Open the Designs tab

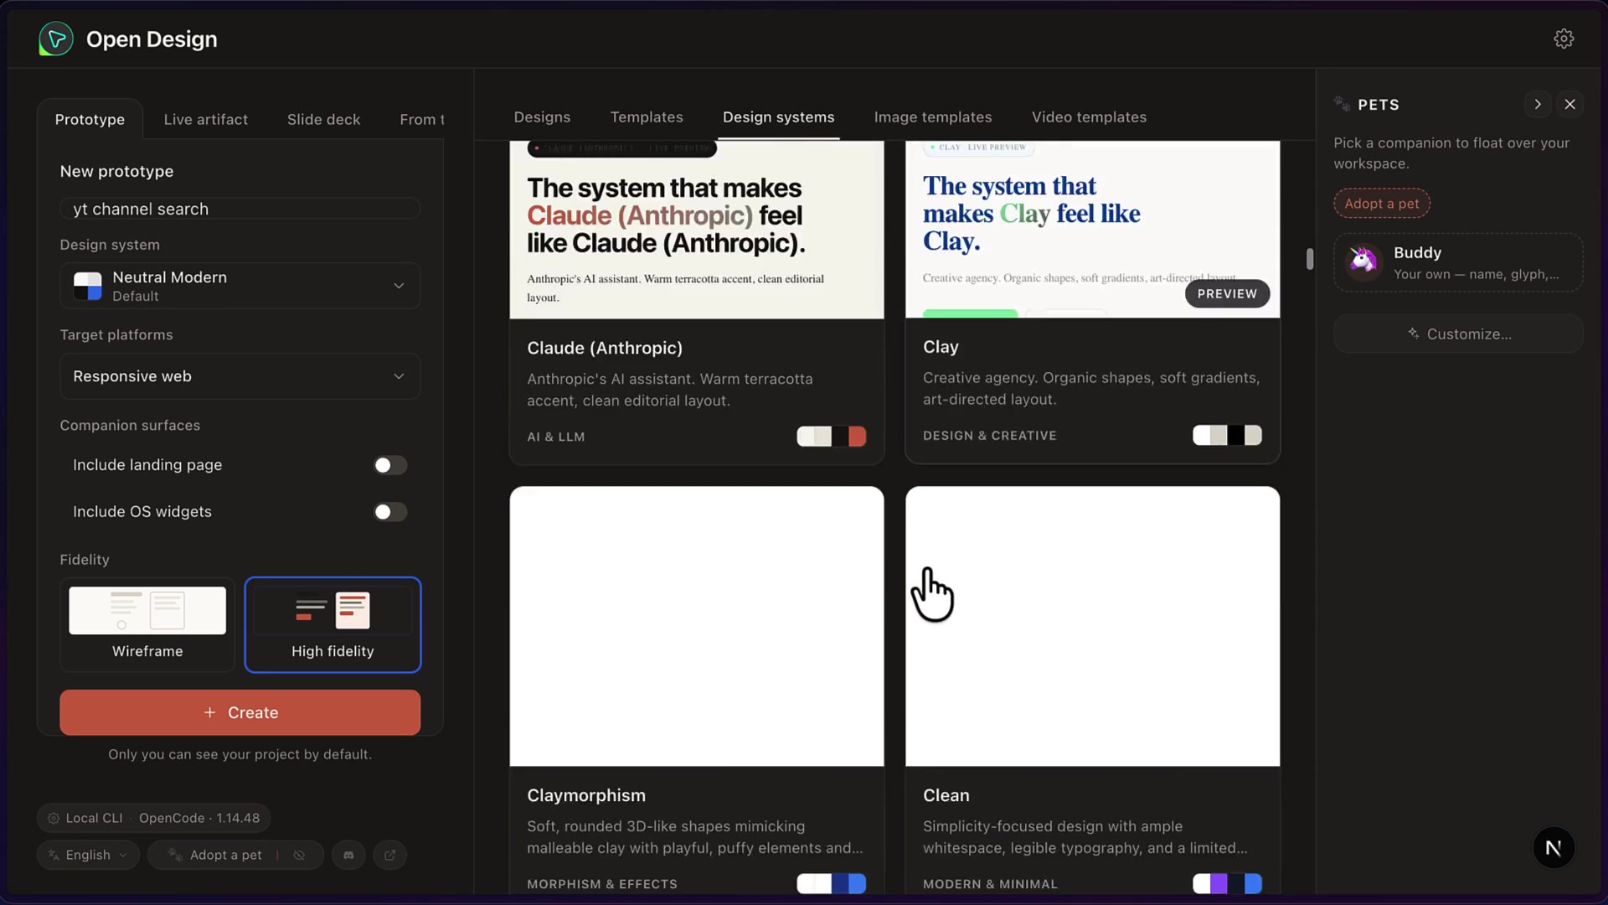pos(542,117)
